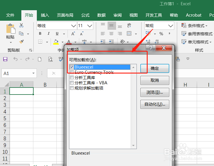
Task: Switch to 数据 tab
Action: tap(101, 15)
